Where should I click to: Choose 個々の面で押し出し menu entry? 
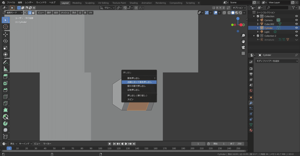139,86
